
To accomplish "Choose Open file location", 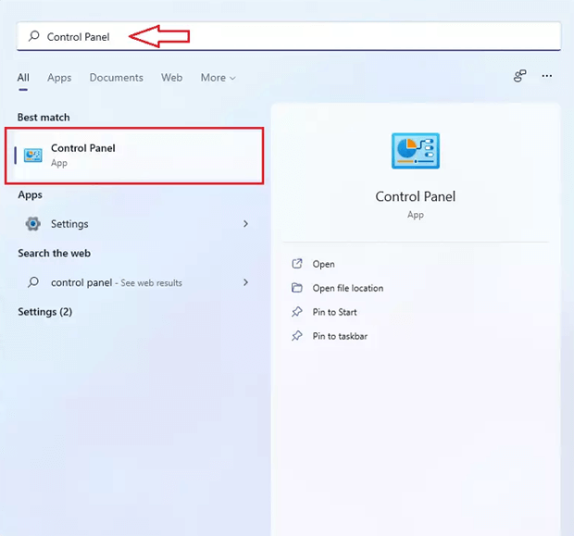I will (347, 288).
